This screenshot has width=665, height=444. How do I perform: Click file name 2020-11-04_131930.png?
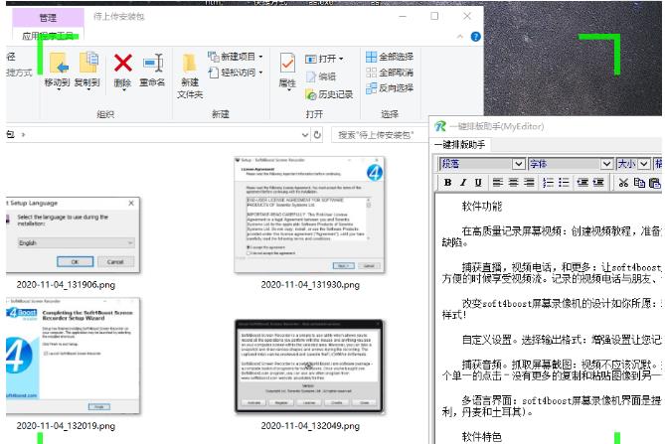(310, 285)
